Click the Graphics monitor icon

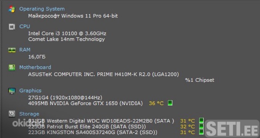tap(12, 91)
